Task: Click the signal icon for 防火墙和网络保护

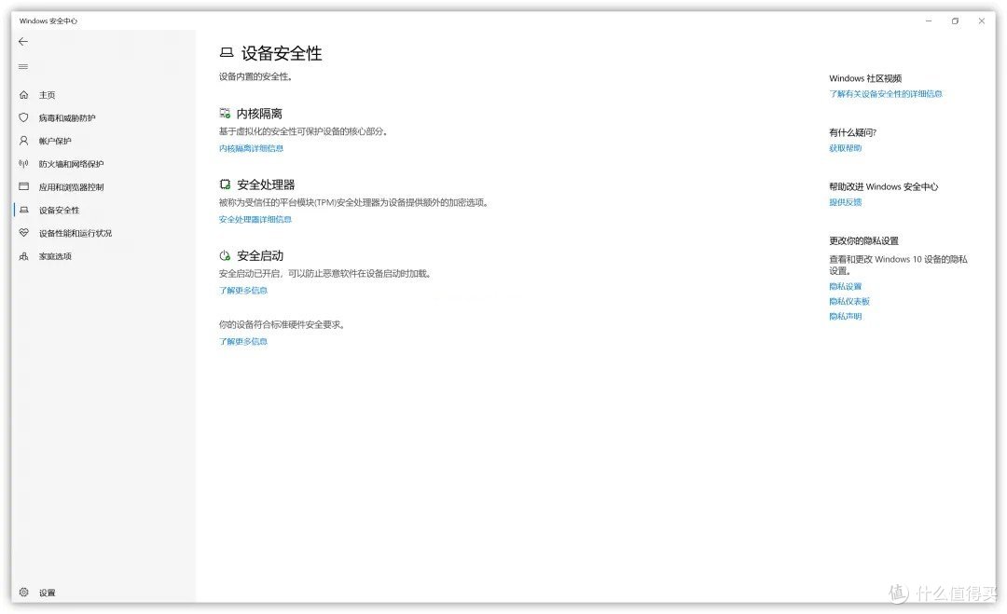Action: (23, 164)
